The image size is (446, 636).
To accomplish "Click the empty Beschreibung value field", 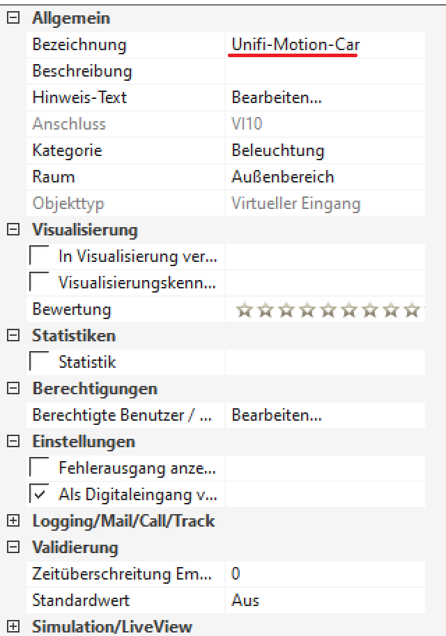I will pyautogui.click(x=324, y=71).
